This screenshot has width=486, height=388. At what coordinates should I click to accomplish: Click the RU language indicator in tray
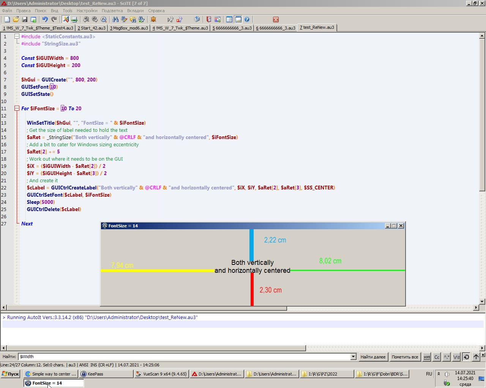[429, 374]
